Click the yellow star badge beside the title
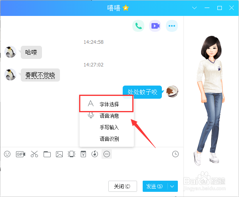Image resolution: width=239 pixels, height=197 pixels. coord(126,8)
